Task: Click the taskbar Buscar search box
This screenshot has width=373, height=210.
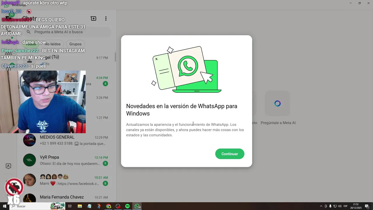Action: (38, 206)
